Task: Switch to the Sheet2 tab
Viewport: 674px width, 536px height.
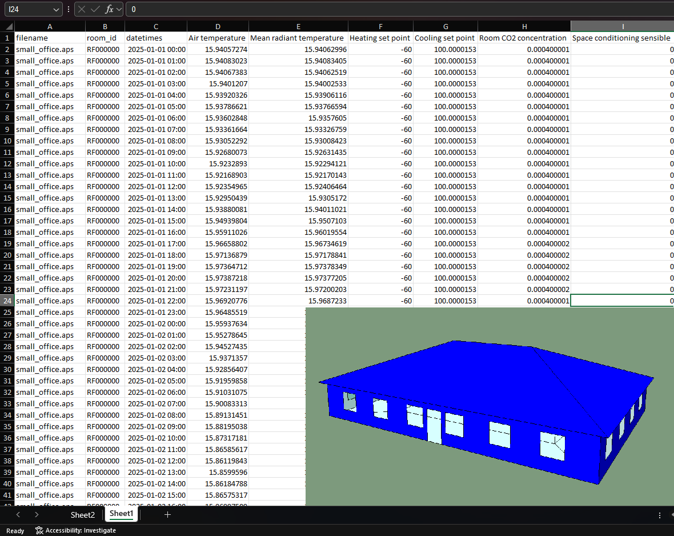Action: (82, 515)
